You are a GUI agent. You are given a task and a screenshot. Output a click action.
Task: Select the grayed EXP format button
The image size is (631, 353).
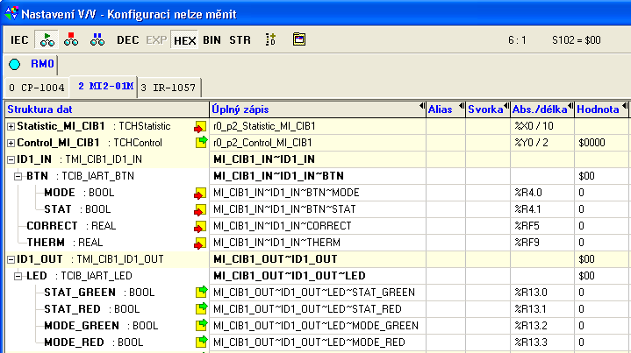pyautogui.click(x=156, y=40)
